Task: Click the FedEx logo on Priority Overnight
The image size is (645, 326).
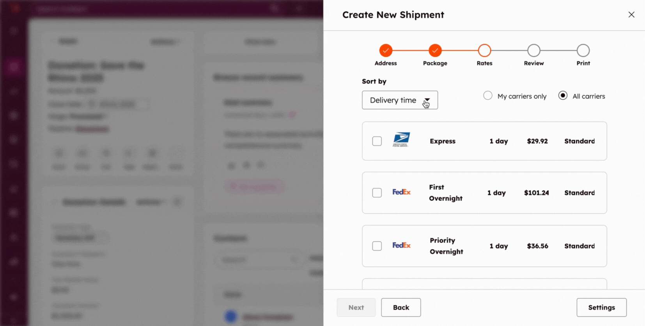Action: pos(401,245)
